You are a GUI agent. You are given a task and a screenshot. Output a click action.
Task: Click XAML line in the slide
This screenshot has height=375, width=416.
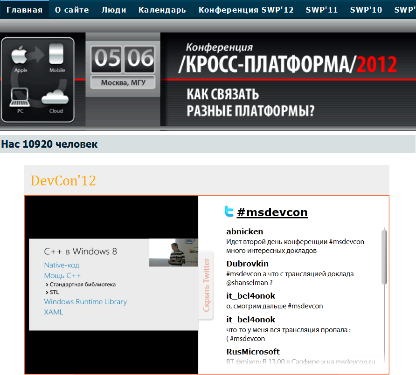[x=54, y=312]
